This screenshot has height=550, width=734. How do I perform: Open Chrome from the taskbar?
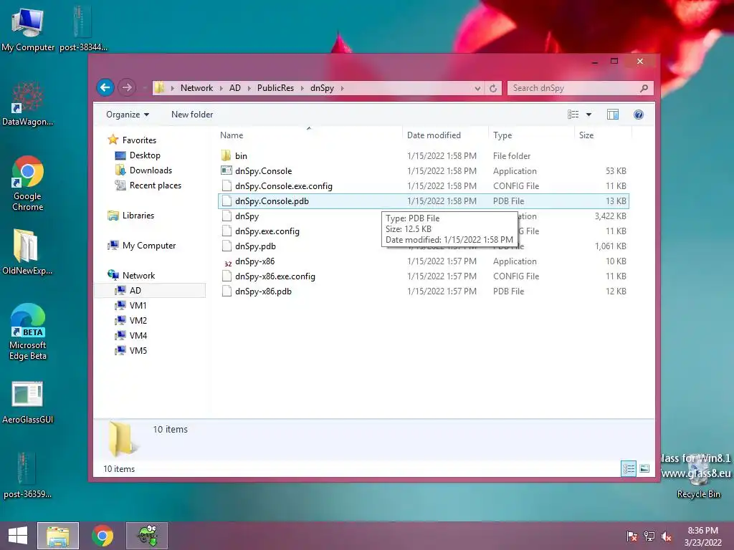coord(103,536)
